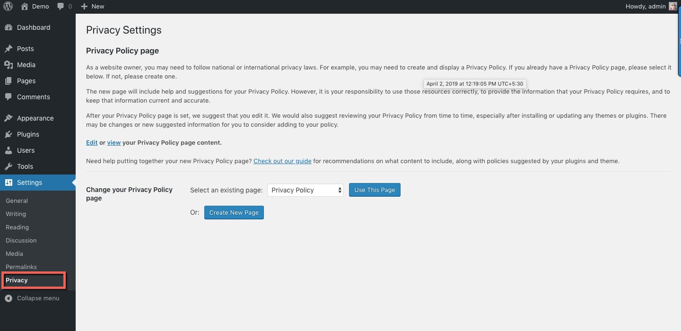
Task: Follow the Check out our guide link
Action: 282,161
